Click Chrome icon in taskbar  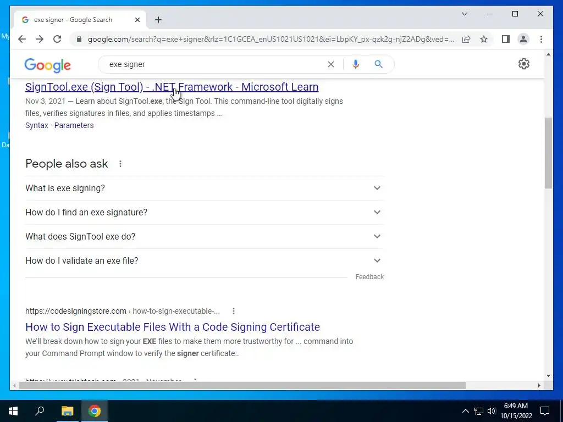click(95, 411)
